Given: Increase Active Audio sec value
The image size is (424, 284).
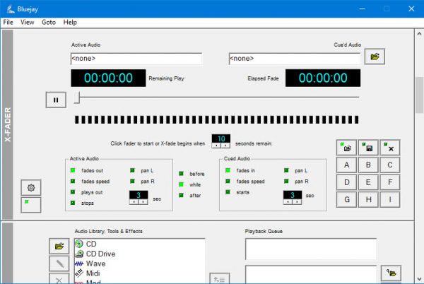Looking at the screenshot, I should (143, 202).
